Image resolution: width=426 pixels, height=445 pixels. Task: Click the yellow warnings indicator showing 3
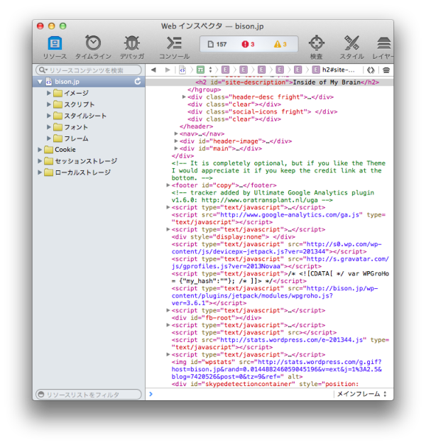(x=280, y=44)
